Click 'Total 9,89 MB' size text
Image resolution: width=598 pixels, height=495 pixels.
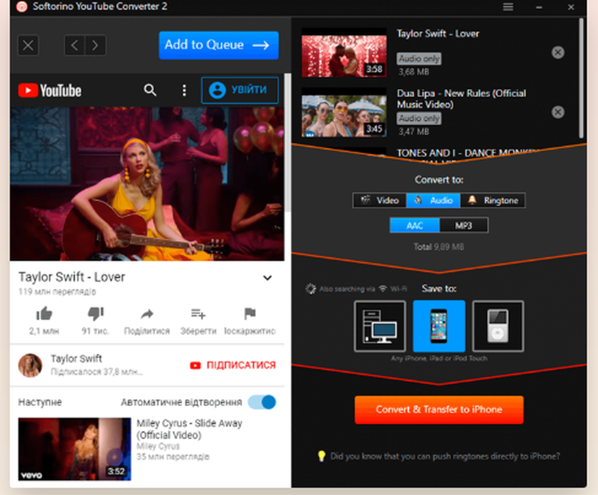439,247
